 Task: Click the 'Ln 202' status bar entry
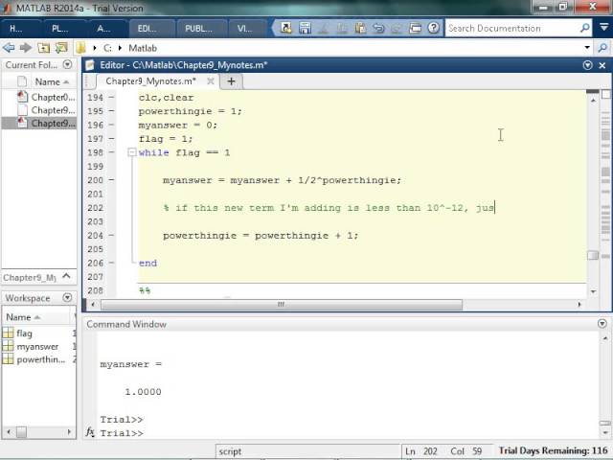[x=420, y=451]
